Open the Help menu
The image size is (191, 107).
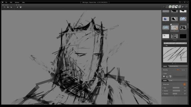pyautogui.click(x=23, y=2)
